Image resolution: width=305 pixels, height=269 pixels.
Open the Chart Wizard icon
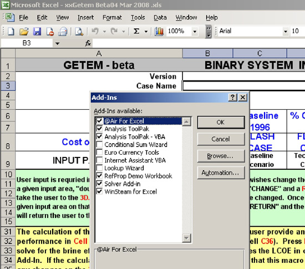pos(159,31)
